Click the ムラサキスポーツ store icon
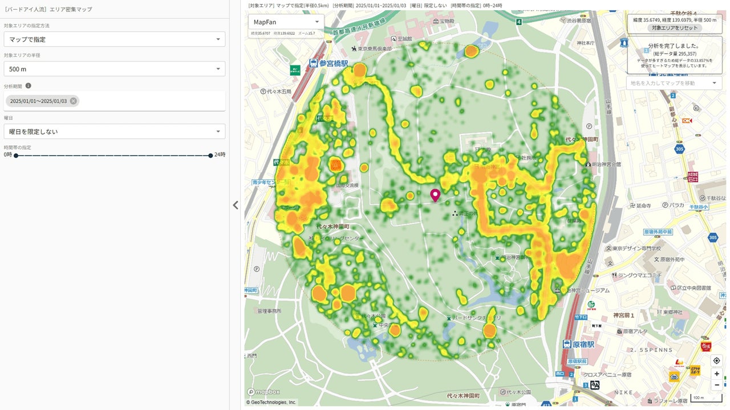 click(695, 370)
